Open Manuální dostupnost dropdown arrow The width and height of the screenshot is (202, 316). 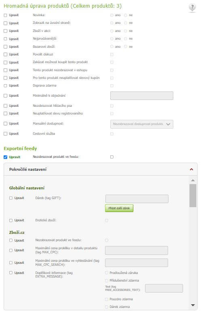click(x=168, y=124)
